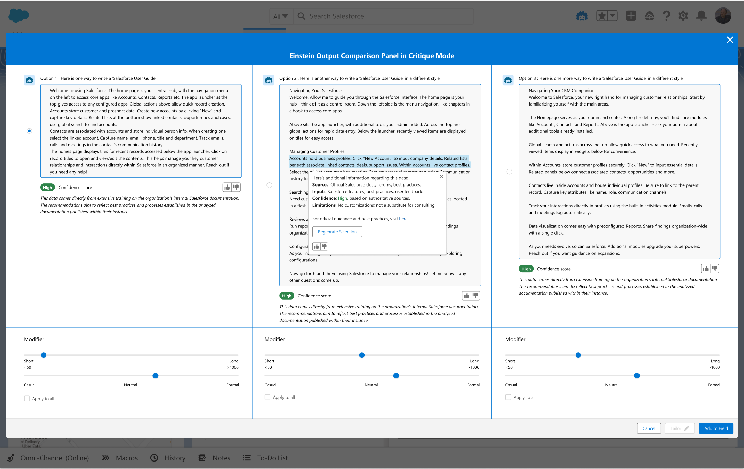Check Apply to all under Option 1 modifier
744x469 pixels.
click(x=27, y=398)
